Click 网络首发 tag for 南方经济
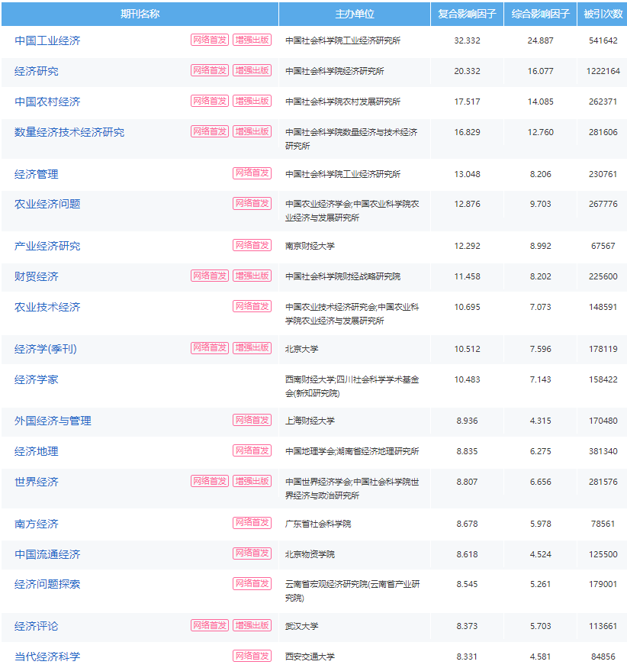627x668 pixels. (x=252, y=523)
